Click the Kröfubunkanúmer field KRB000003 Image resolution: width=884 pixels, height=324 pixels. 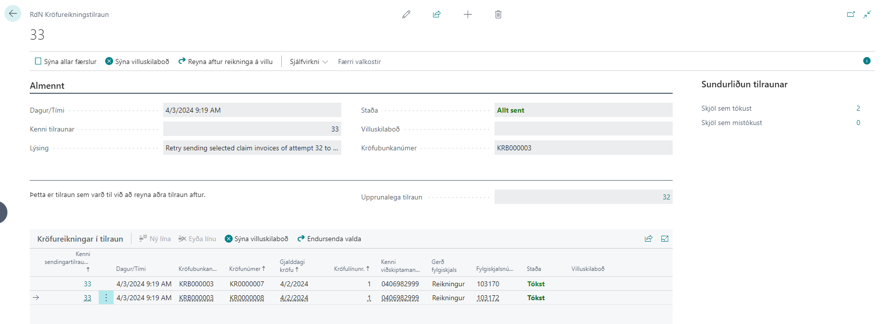point(583,148)
